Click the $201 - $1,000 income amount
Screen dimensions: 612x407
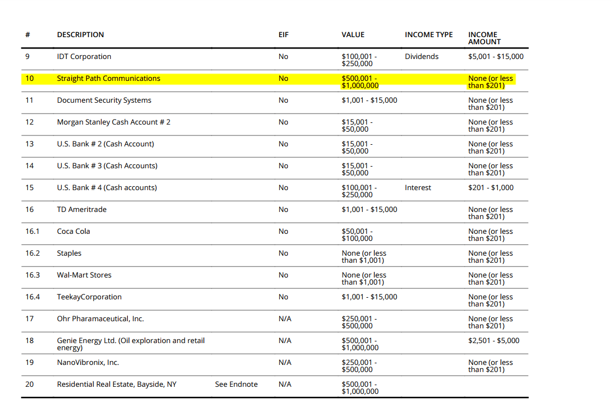[491, 188]
